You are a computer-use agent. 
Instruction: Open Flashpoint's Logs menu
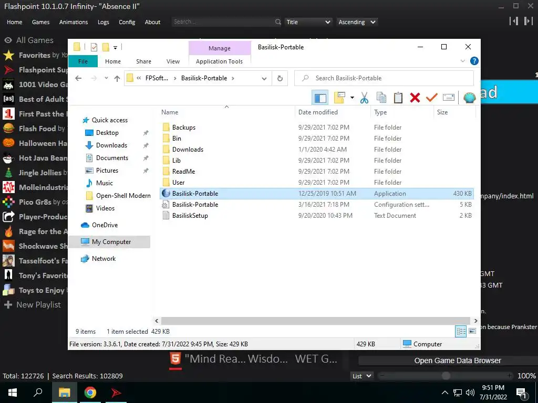104,22
